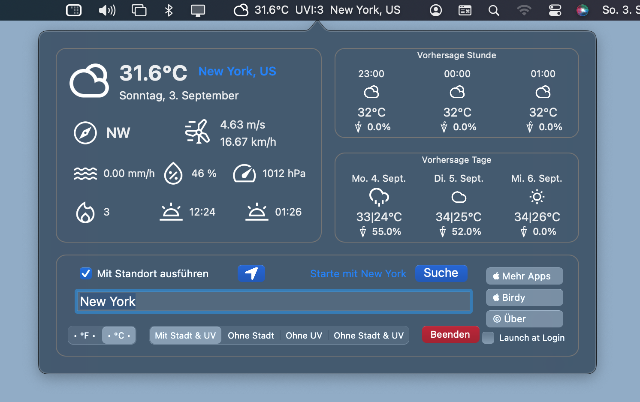Screen dimensions: 640x402
Task: Click the 33|24°C temperature for Mo. 4. Sept.
Action: coord(379,217)
